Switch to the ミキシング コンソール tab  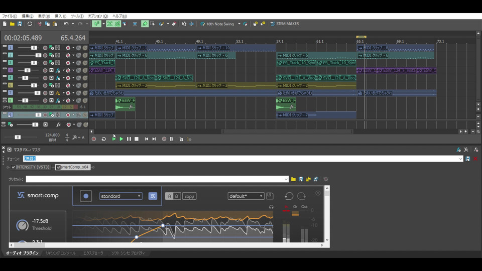[x=60, y=253]
